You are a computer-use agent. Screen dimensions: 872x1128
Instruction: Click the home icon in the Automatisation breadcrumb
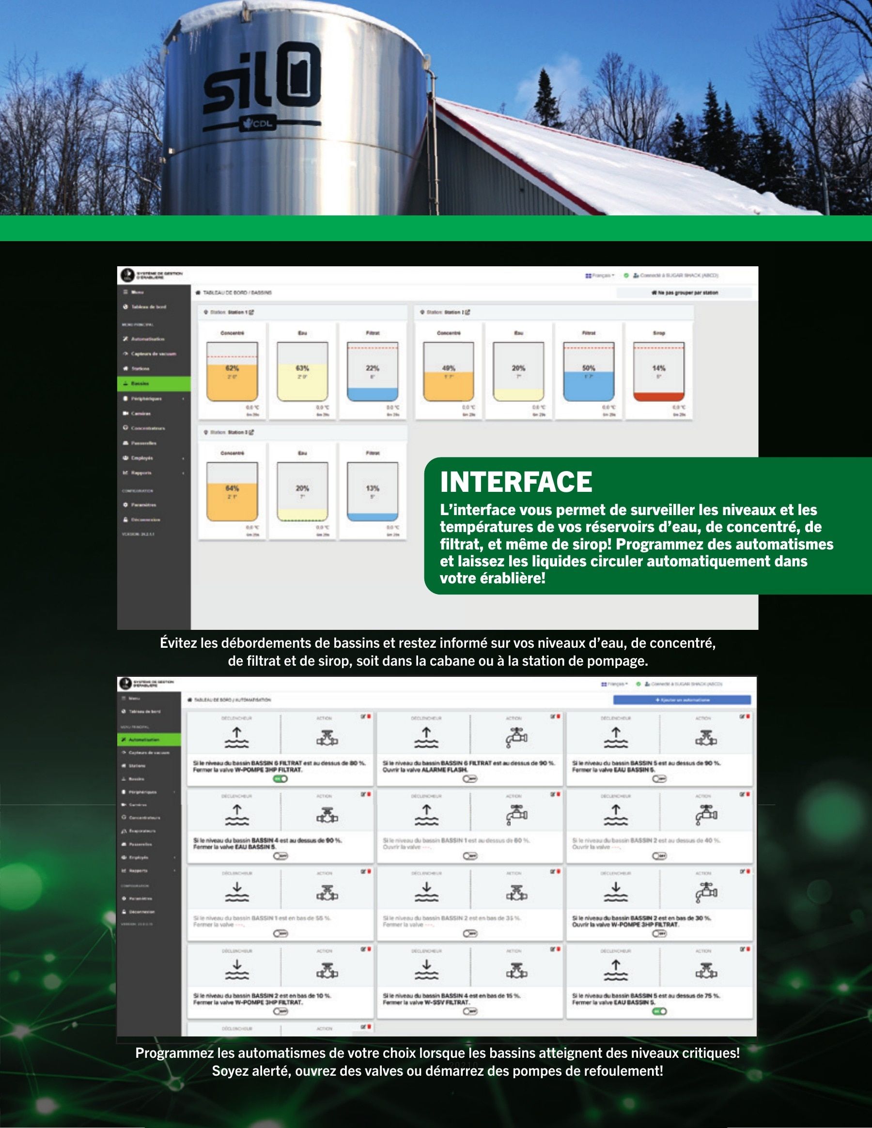click(190, 700)
